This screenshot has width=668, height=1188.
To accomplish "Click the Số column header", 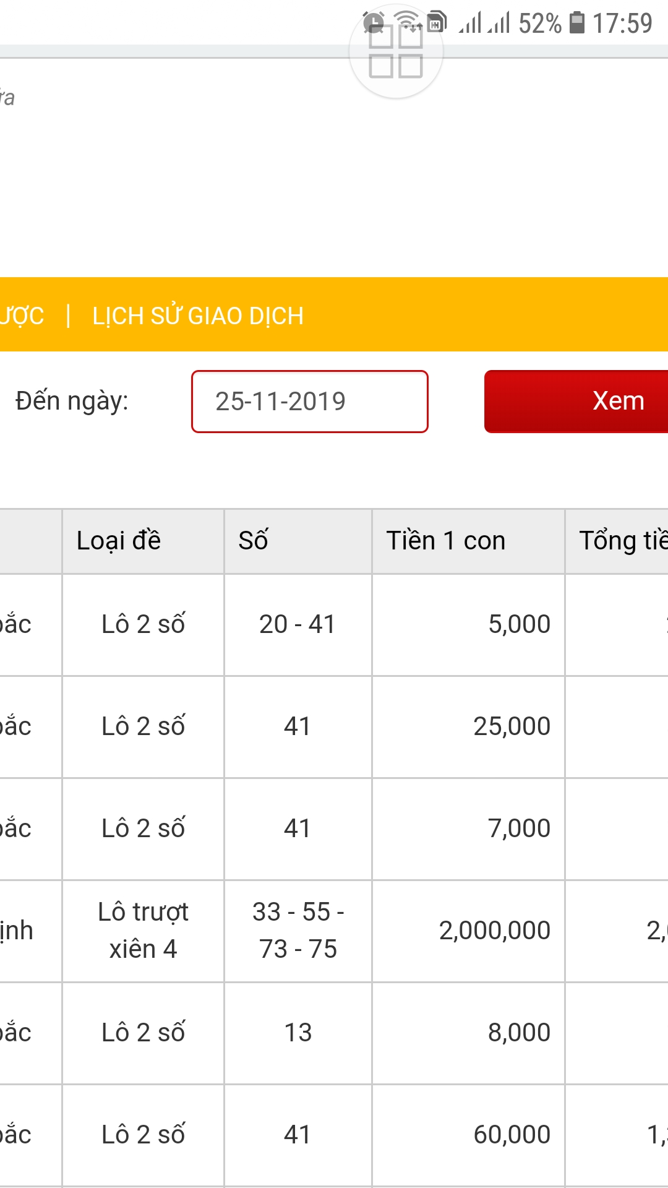I will [x=253, y=541].
